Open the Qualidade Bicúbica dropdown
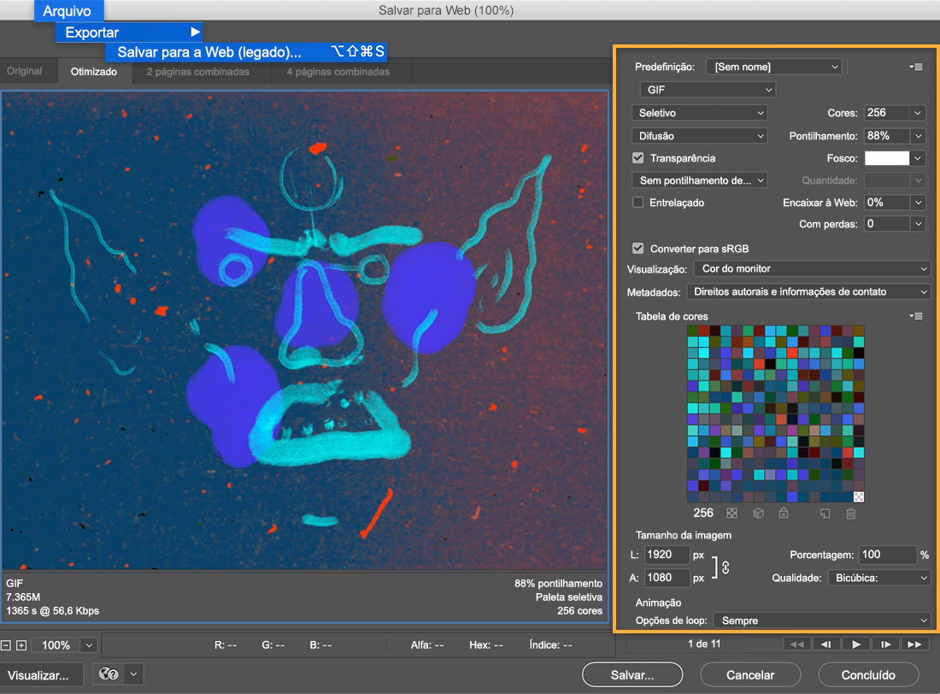 point(878,578)
